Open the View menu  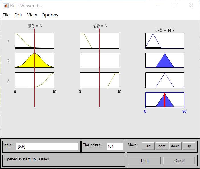click(32, 15)
